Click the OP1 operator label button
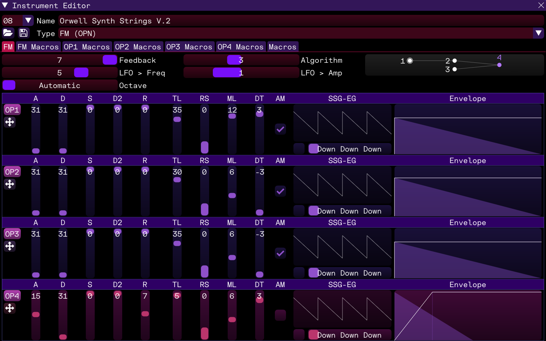Screen dimensions: 546x341 (12, 110)
